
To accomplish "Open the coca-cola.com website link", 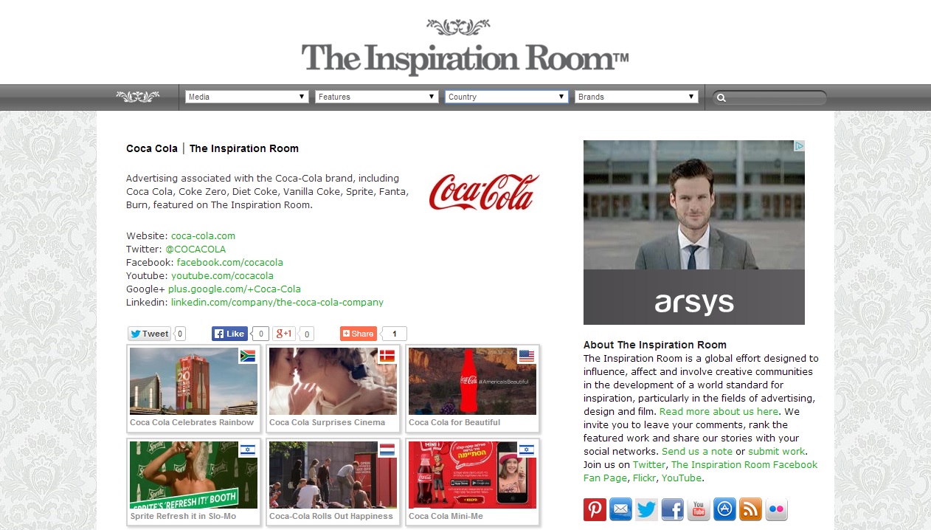I will point(203,236).
